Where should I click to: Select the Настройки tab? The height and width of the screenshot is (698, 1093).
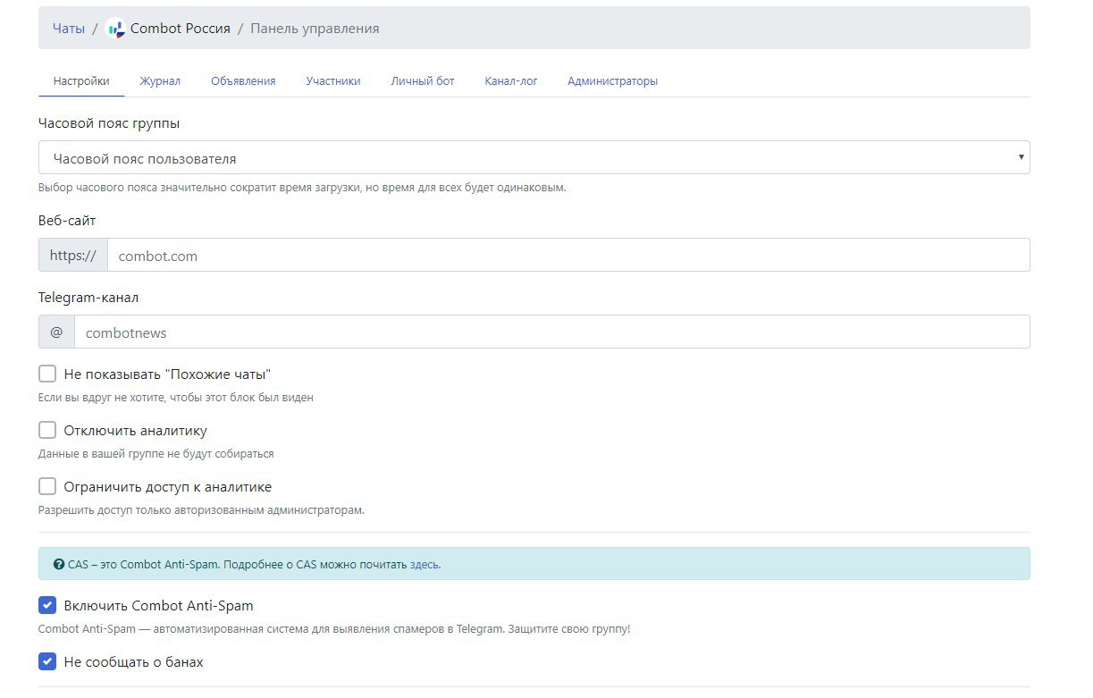pos(81,80)
